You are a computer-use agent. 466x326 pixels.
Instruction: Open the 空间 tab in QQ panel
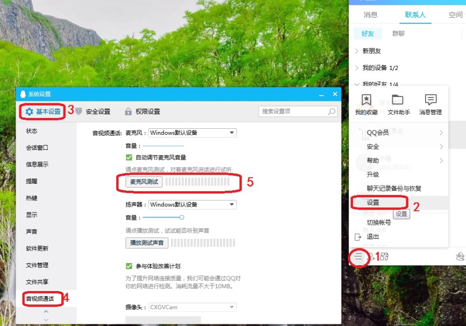point(456,15)
